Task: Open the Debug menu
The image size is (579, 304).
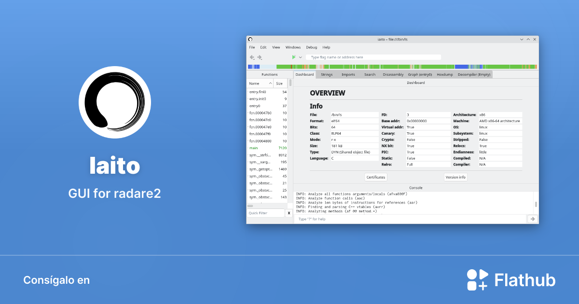Action: [x=311, y=47]
